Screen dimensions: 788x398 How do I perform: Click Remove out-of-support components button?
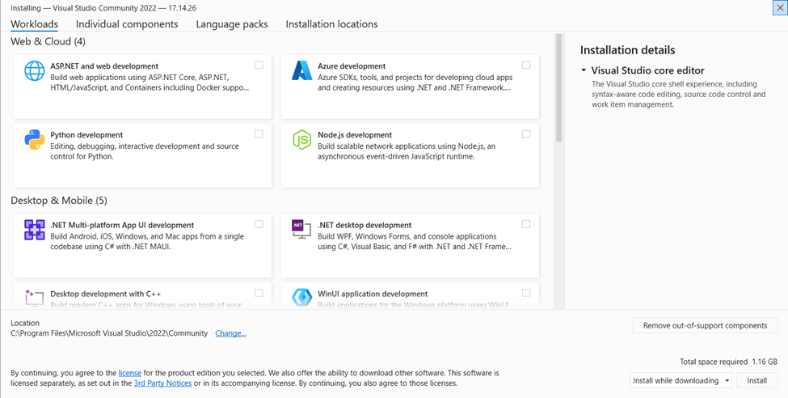click(705, 325)
